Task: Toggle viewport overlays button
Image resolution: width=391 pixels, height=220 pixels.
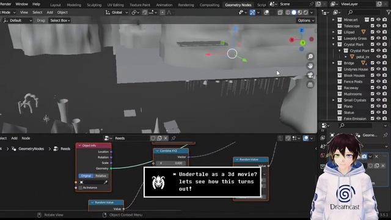Action: (x=266, y=12)
